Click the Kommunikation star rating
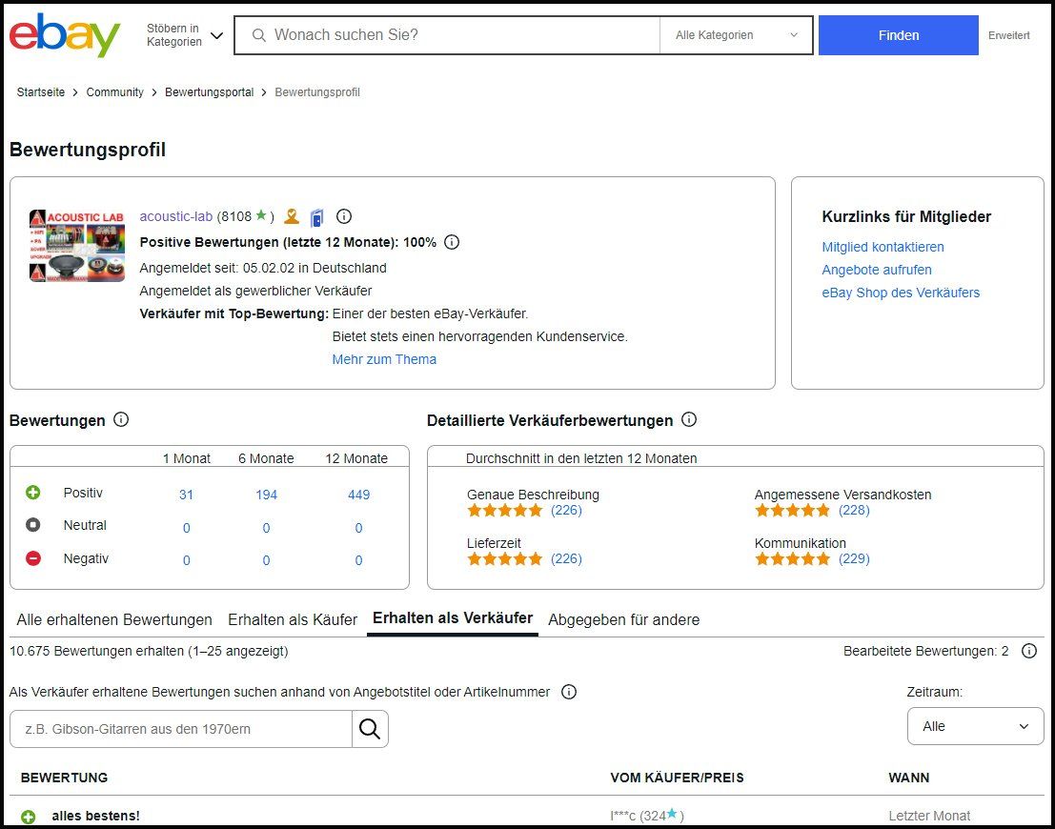 click(793, 558)
